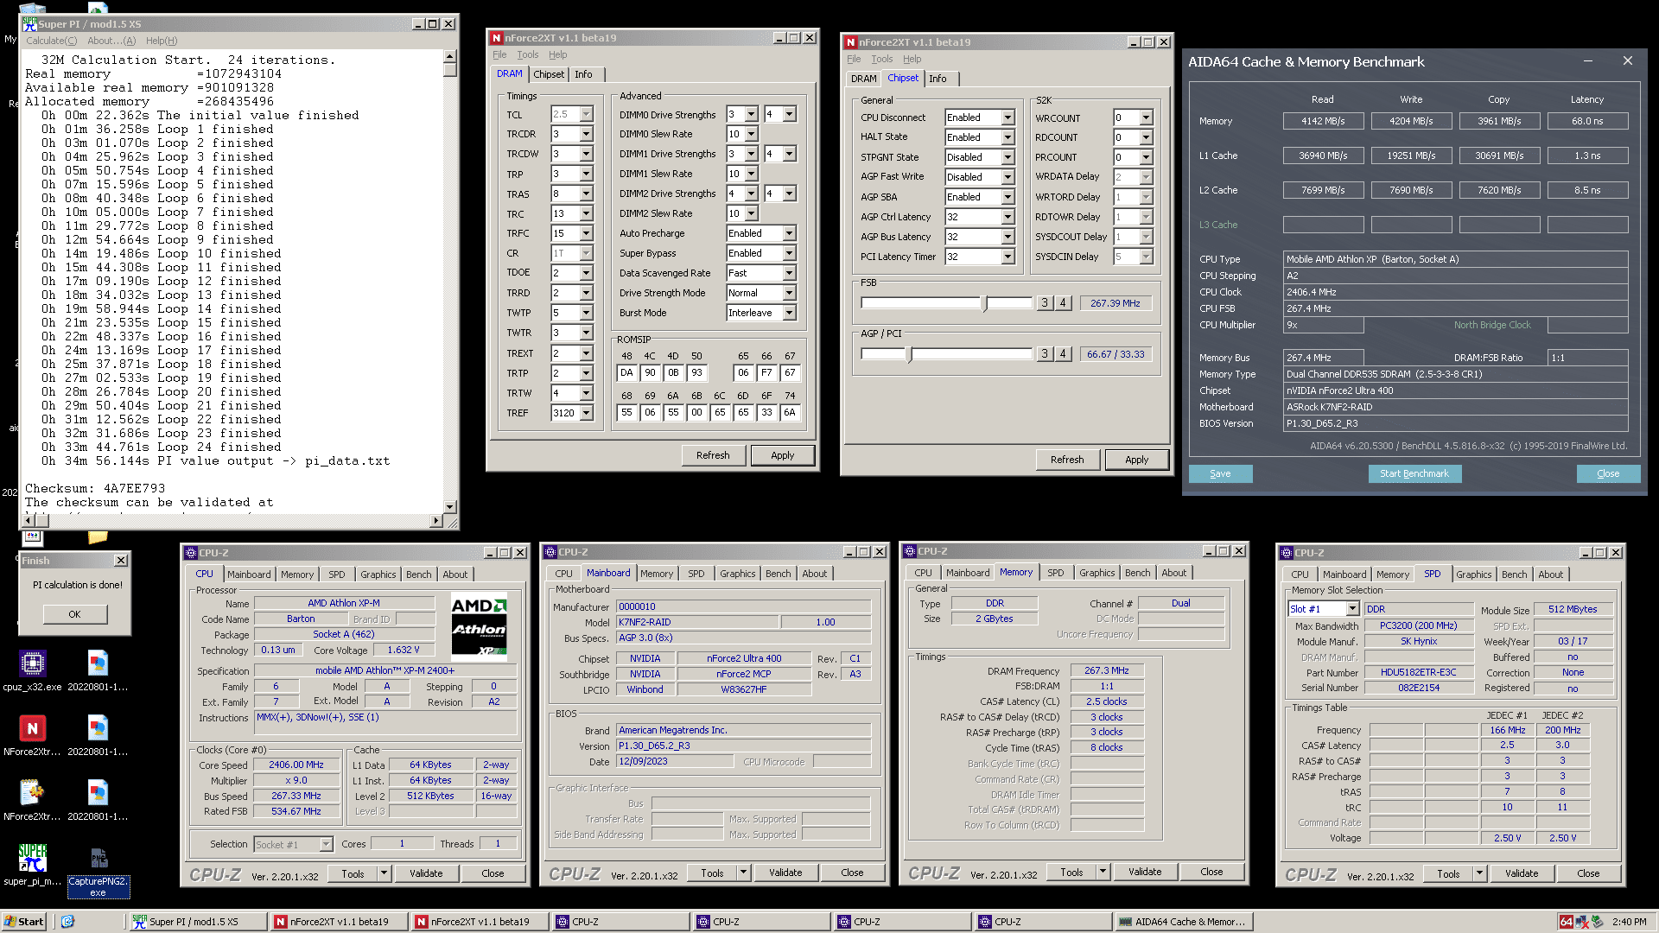This screenshot has width=1659, height=933.
Task: Open the Slot #1 dropdown in CPU-Z SPD
Action: [1352, 609]
